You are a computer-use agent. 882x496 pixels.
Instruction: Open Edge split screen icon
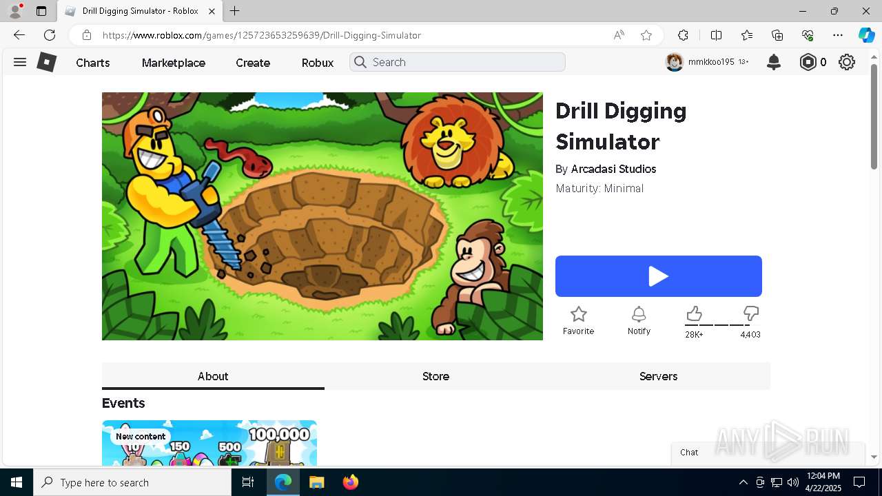coord(716,35)
